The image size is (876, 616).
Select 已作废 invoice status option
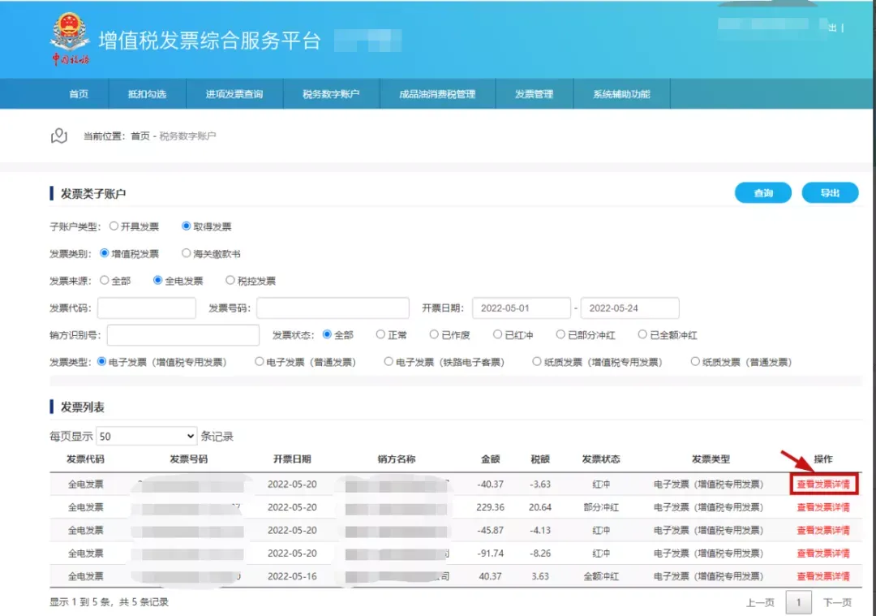[x=435, y=334]
